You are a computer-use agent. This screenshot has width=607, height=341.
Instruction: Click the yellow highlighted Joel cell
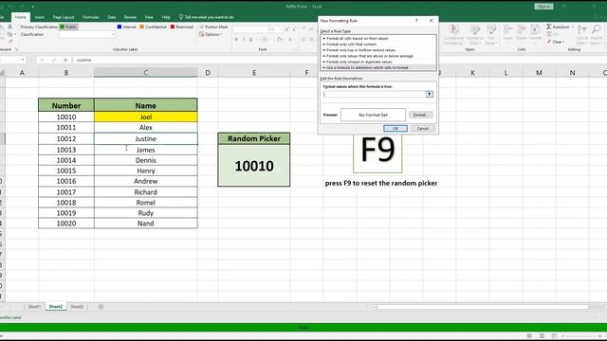point(145,117)
